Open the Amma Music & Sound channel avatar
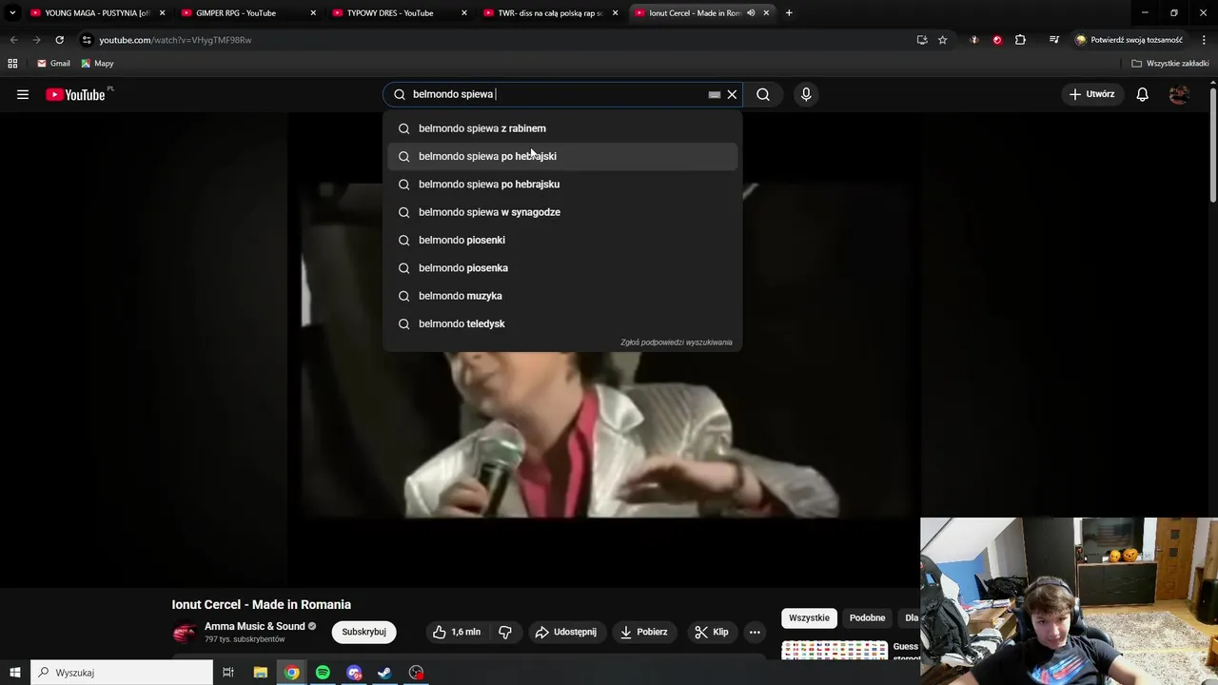Viewport: 1218px width, 685px height. 185,632
